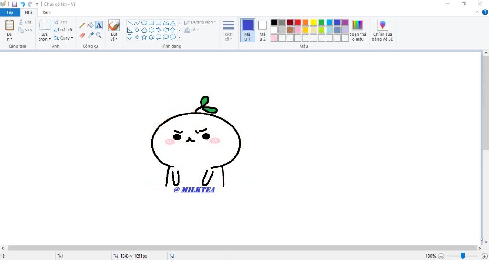Open Paint help question mark

(x=485, y=12)
